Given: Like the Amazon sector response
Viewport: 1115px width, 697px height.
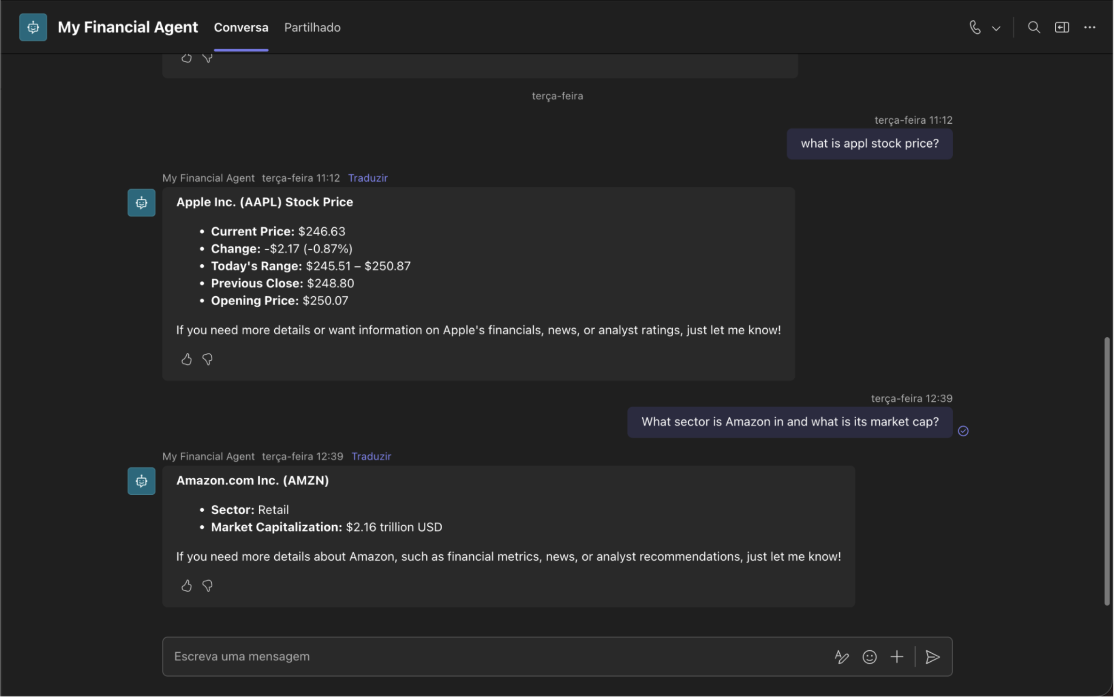Looking at the screenshot, I should tap(187, 586).
